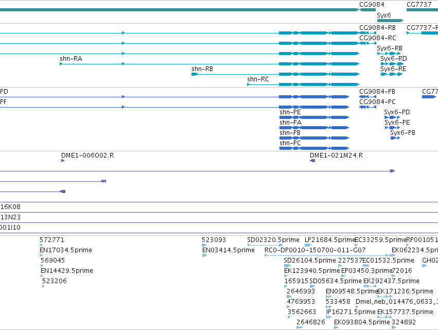The image size is (438, 330).
Task: Click the EK292437.5prime EST label
Action: (x=391, y=282)
